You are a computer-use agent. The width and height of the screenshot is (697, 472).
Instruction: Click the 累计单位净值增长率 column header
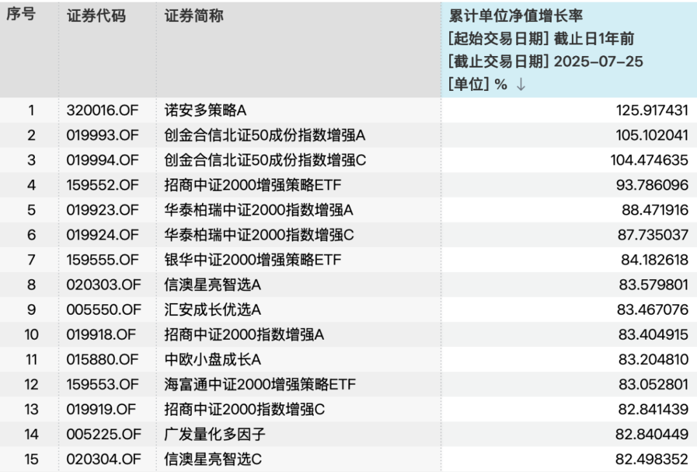pos(516,16)
